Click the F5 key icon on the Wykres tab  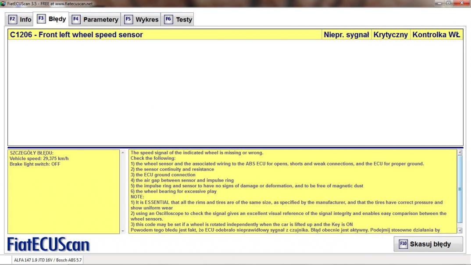(128, 19)
